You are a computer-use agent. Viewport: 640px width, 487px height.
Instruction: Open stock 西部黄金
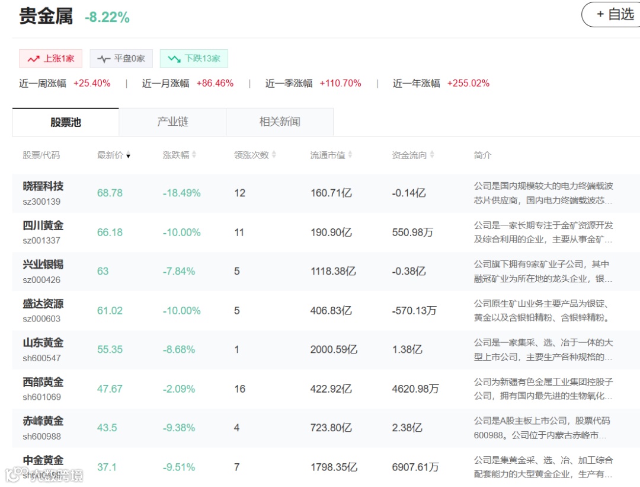tap(43, 382)
